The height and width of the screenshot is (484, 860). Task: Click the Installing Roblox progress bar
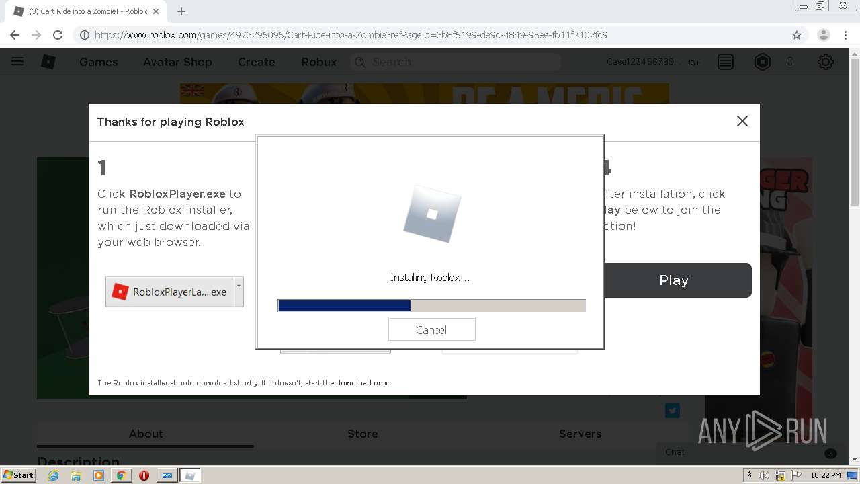(x=431, y=306)
